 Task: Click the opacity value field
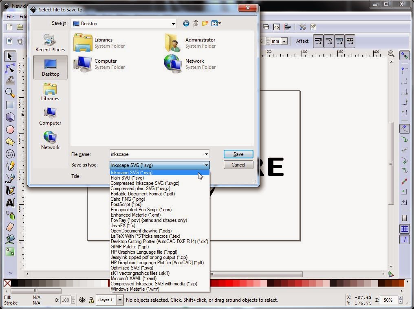tap(66, 300)
